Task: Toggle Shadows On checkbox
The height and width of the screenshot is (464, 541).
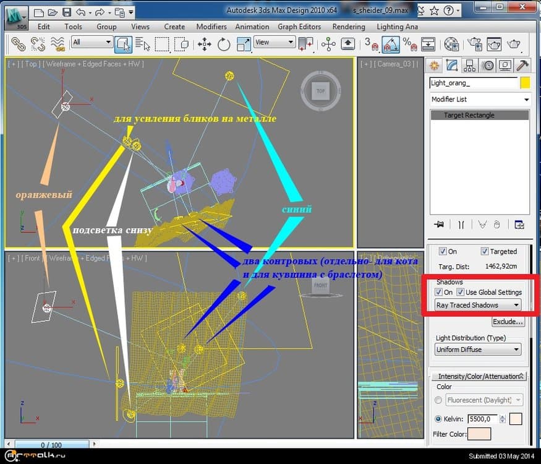Action: [x=438, y=292]
